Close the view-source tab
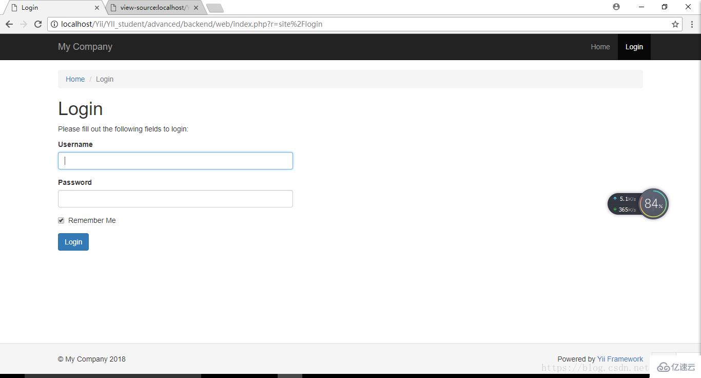Viewport: 701px width, 378px height. [196, 8]
